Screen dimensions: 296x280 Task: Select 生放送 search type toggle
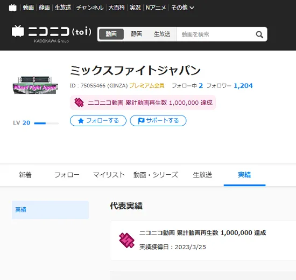pos(162,34)
